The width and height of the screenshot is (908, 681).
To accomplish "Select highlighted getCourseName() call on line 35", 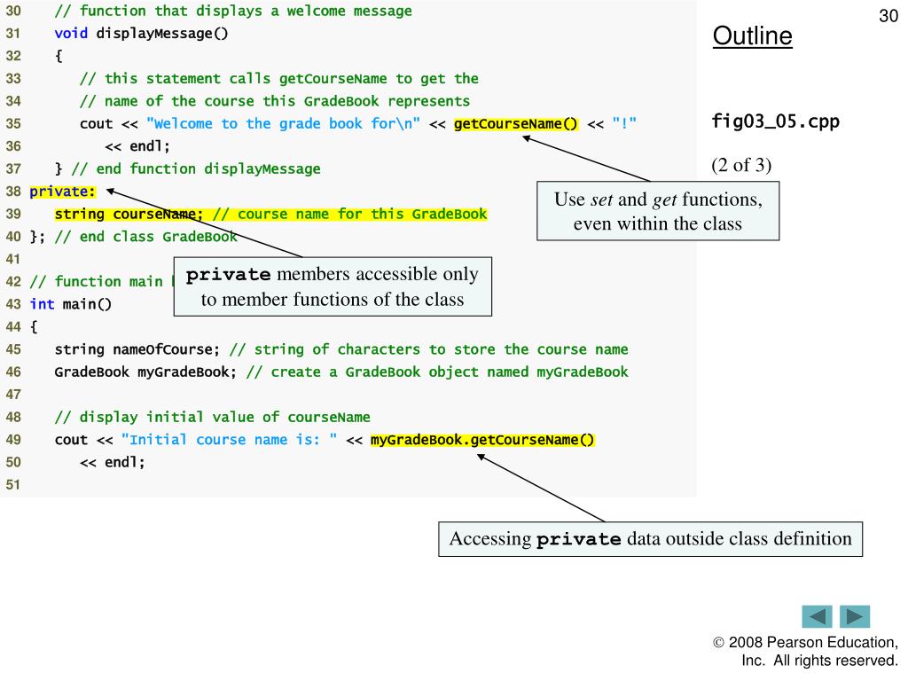I will (516, 124).
